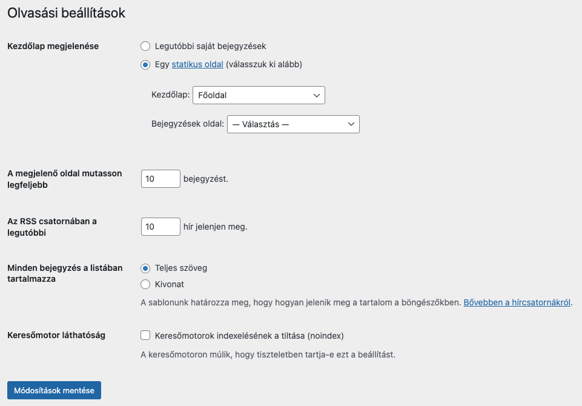
Task: Open the Kezdőlap dropdown showing Főoldal
Action: tap(259, 95)
